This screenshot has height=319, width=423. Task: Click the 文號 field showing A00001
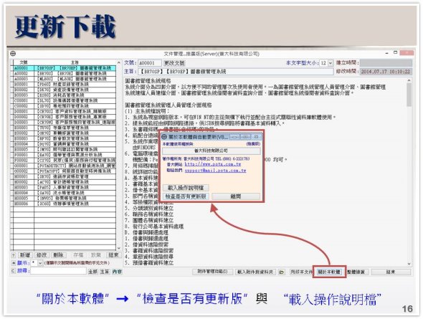point(149,63)
